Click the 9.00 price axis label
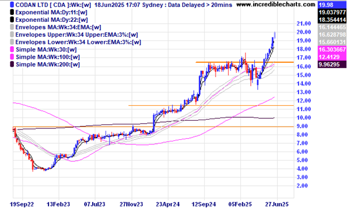This screenshot has width=347, height=210. pos(302,126)
